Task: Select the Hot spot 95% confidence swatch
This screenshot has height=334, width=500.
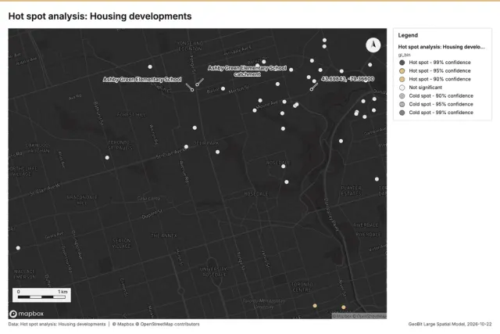Action: pyautogui.click(x=402, y=71)
